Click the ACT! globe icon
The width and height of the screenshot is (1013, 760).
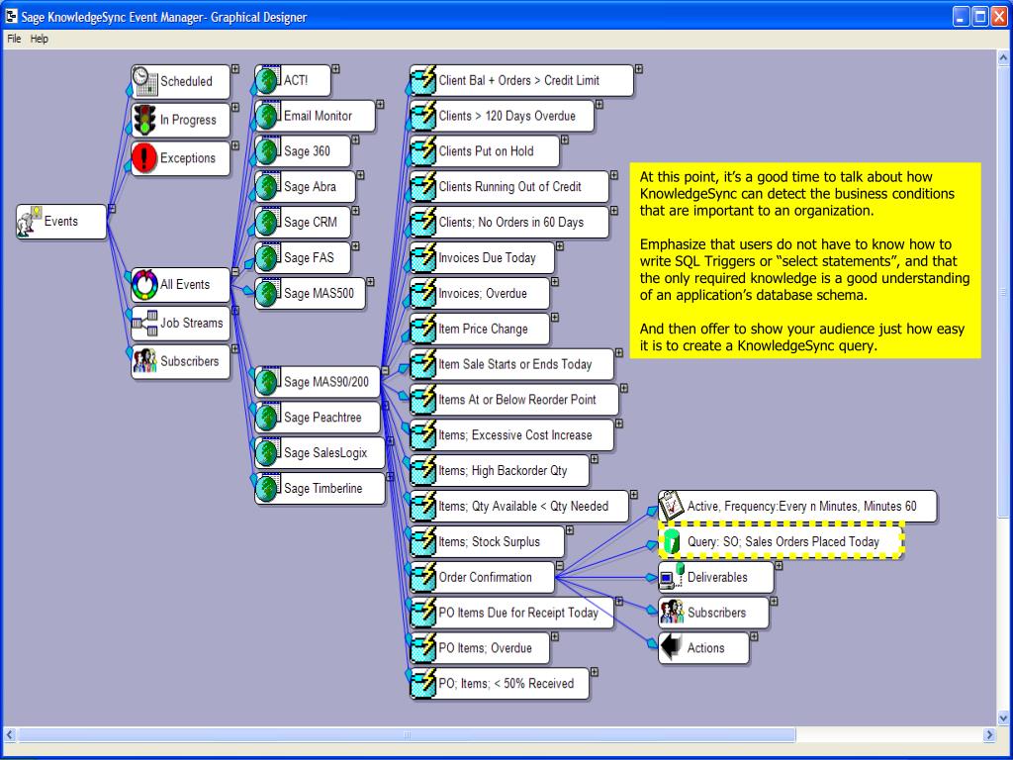[267, 80]
